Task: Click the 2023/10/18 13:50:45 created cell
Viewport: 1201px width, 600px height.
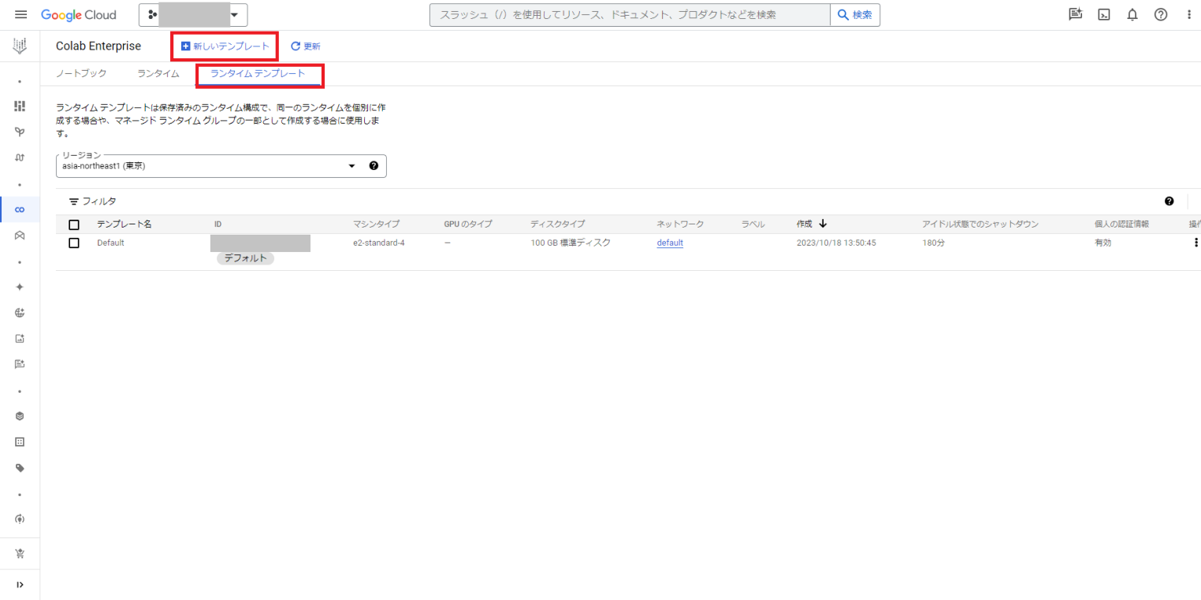Action: pos(836,243)
